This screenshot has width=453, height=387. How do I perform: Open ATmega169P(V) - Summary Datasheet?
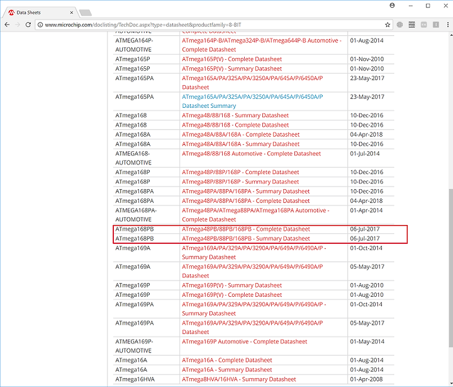(232, 285)
